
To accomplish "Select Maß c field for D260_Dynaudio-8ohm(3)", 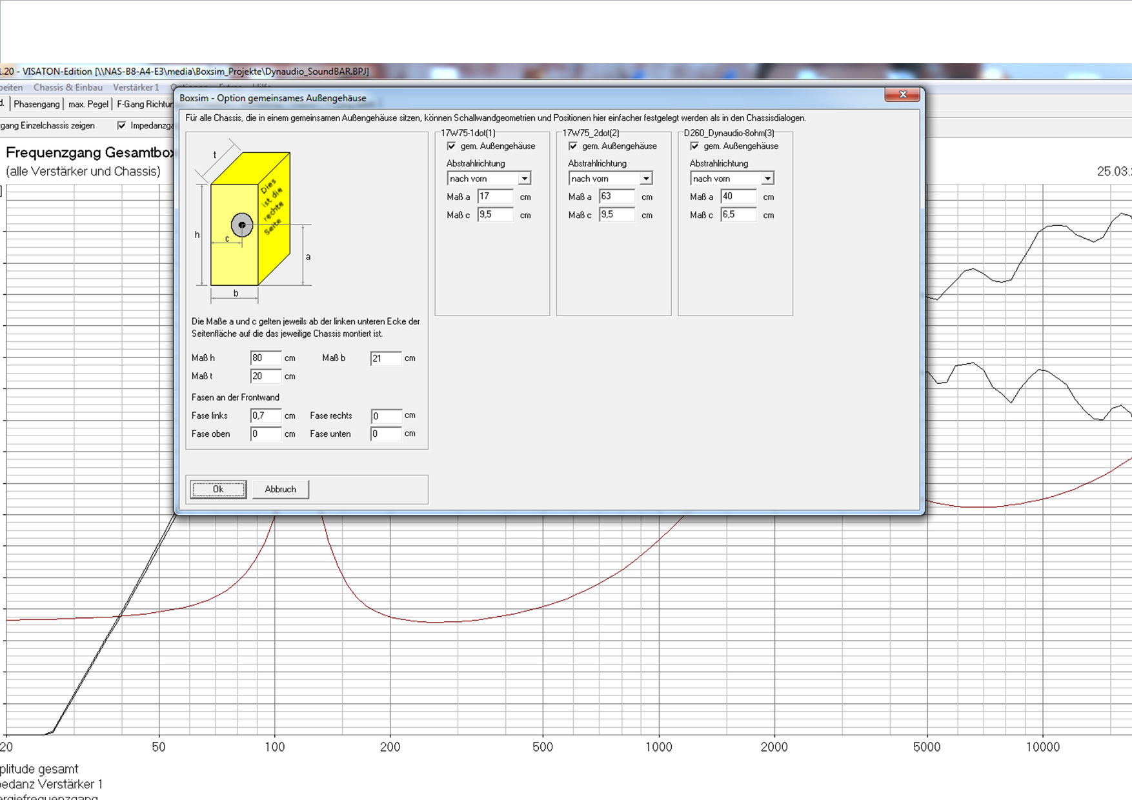I will coord(738,215).
